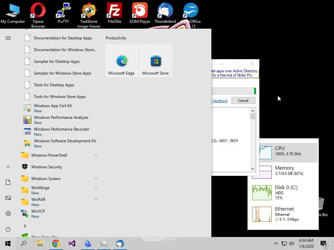Viewport: 334px width, 250px height.
Task: Launch FastStone Image Viewer shortcut
Action: (x=89, y=15)
